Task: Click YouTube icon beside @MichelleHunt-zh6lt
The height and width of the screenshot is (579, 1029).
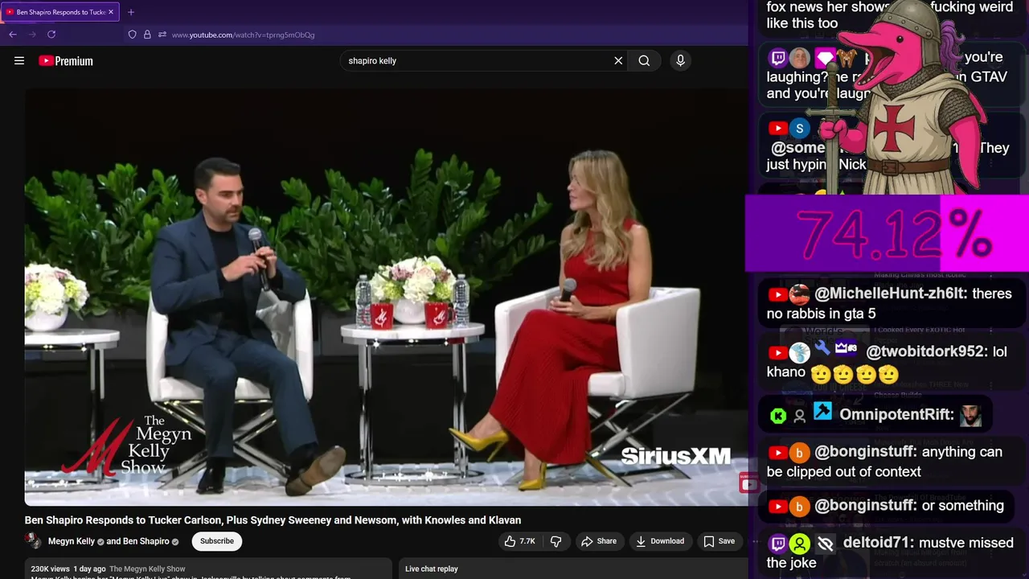Action: [x=777, y=294]
